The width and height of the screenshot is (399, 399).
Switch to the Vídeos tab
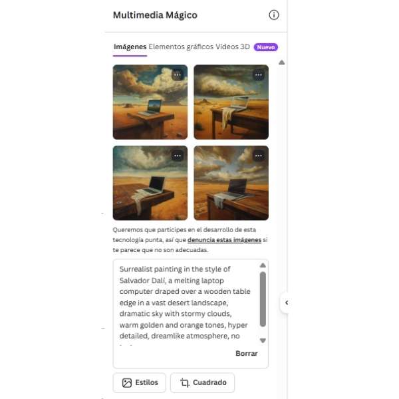227,47
